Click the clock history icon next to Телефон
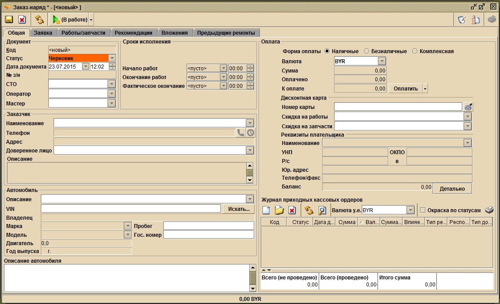The height and width of the screenshot is (304, 500). pyautogui.click(x=251, y=133)
